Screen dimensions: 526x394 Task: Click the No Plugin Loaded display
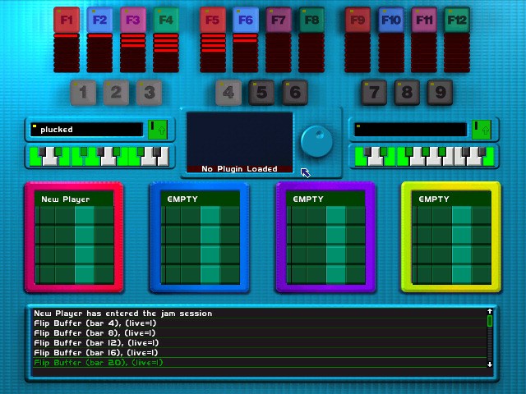point(240,142)
